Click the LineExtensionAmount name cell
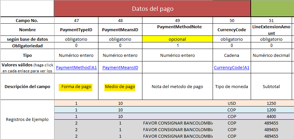The height and width of the screenshot is (139, 294). [x=271, y=30]
